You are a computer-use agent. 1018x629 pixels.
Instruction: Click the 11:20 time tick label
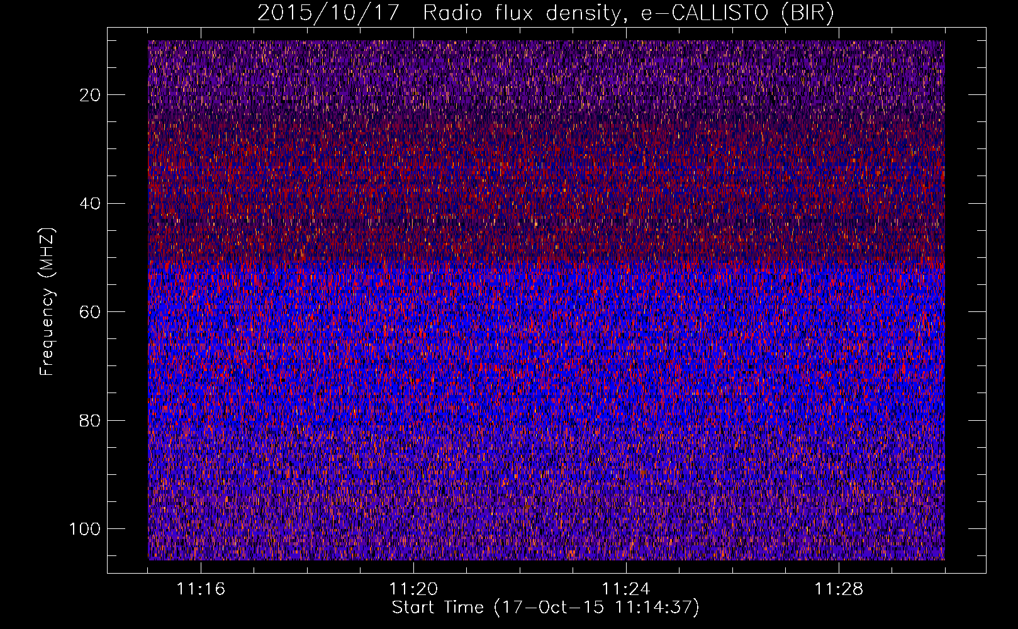pos(413,589)
